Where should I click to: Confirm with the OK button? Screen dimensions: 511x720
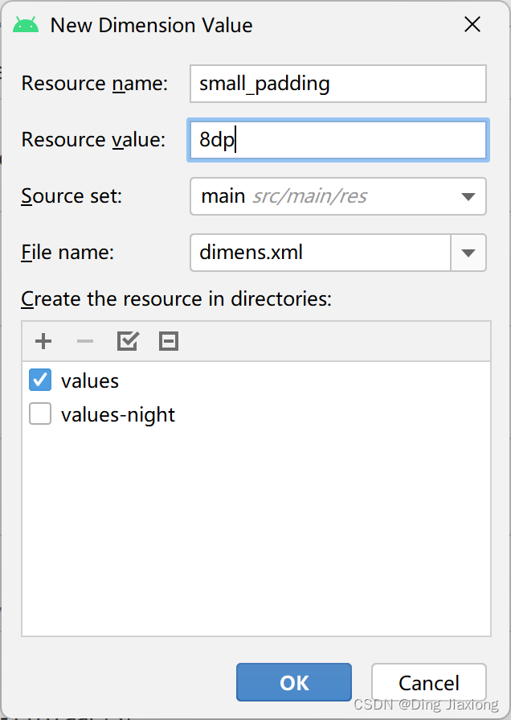(x=294, y=682)
